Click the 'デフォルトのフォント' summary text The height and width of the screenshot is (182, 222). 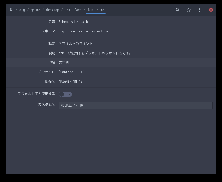point(76,43)
